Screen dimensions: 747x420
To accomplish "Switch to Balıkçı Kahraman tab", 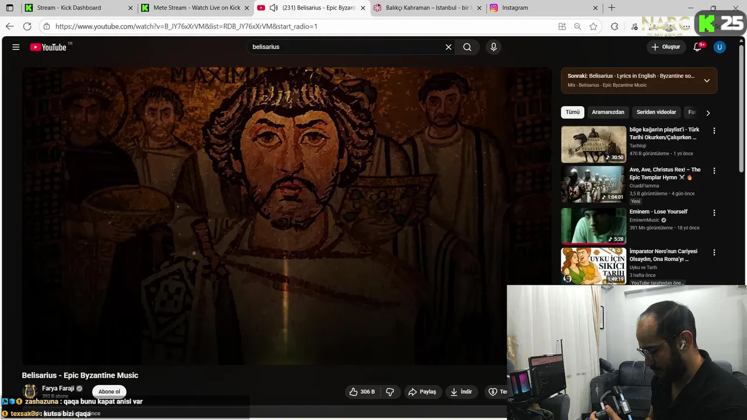I will tap(428, 8).
